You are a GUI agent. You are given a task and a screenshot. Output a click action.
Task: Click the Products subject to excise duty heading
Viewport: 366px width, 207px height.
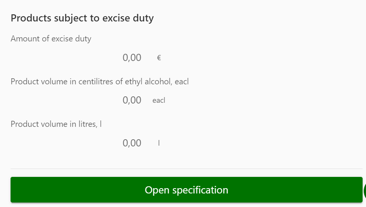coord(82,18)
